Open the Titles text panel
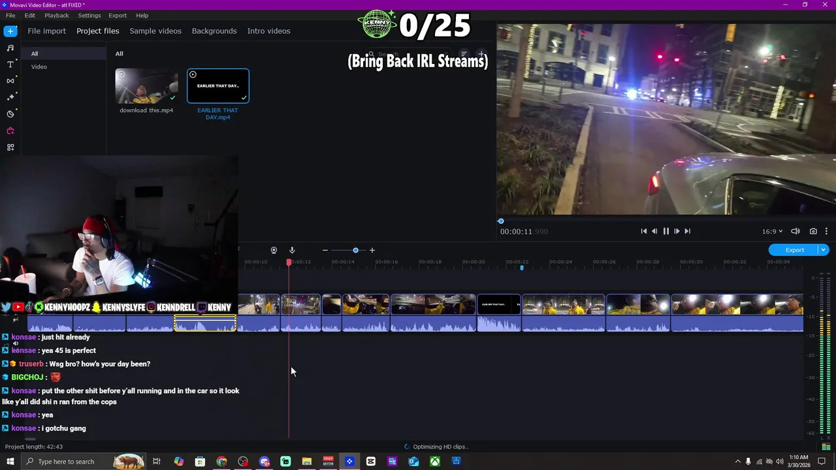 pyautogui.click(x=10, y=64)
